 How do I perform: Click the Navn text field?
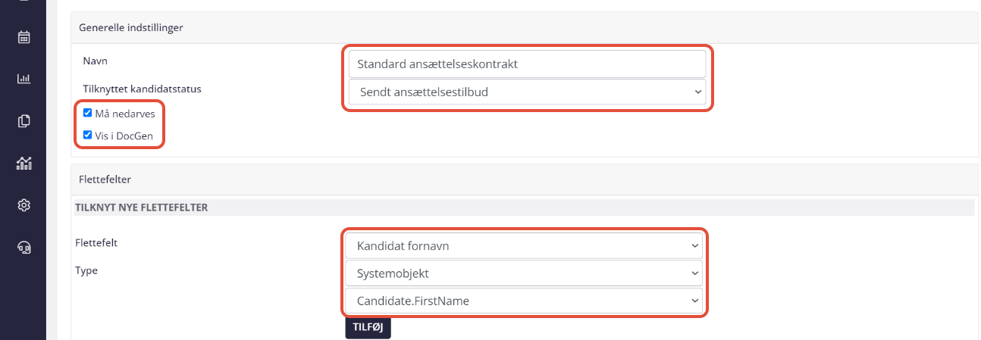click(x=527, y=64)
